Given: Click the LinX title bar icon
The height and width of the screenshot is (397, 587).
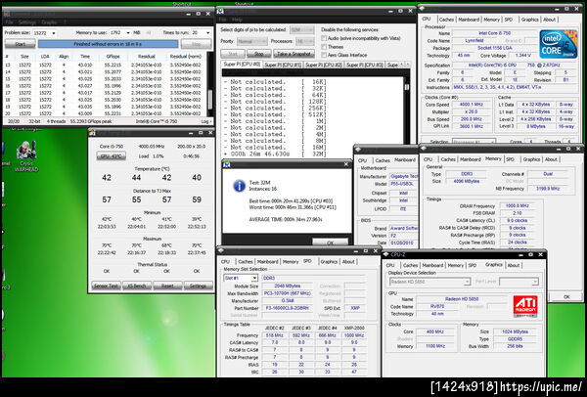Looking at the screenshot, I should [x=7, y=14].
